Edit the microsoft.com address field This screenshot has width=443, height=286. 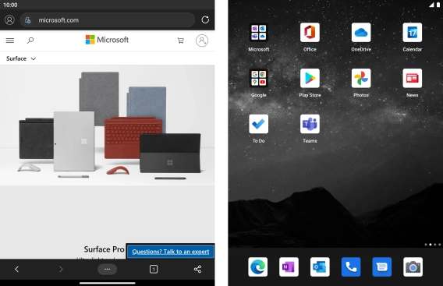pyautogui.click(x=108, y=20)
